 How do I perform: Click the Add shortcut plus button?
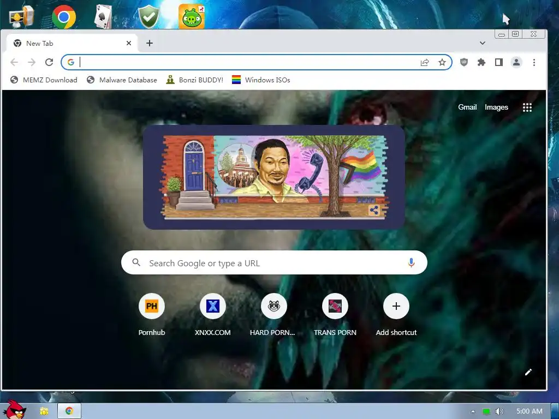click(x=396, y=307)
